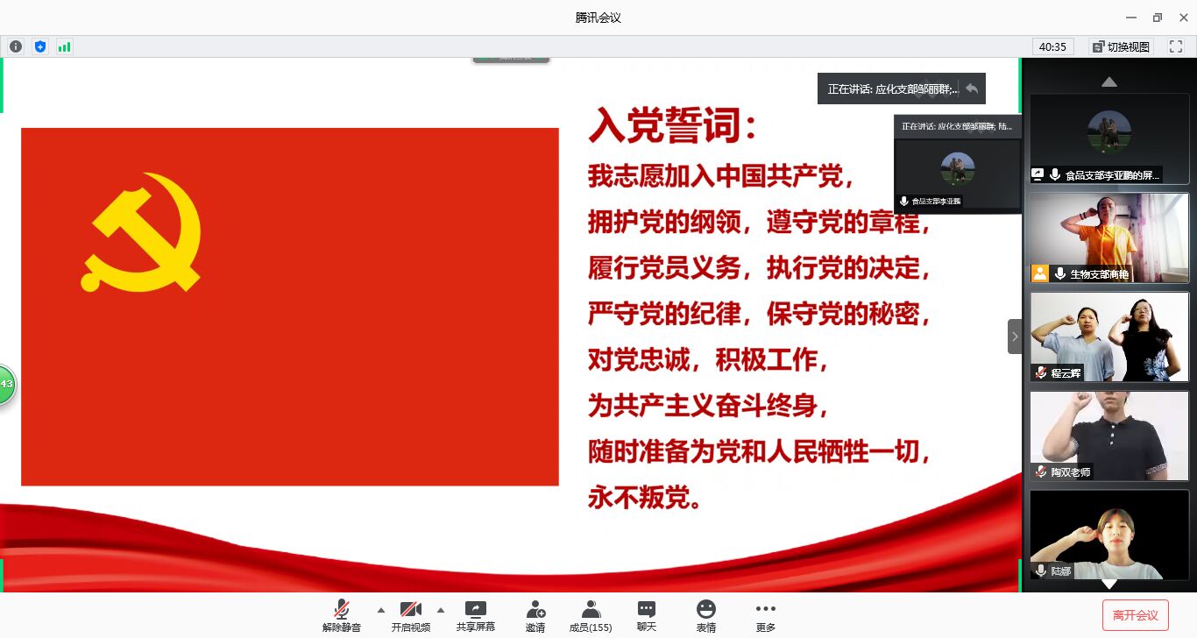
Task: Open the 更多 more menu
Action: coord(765,616)
